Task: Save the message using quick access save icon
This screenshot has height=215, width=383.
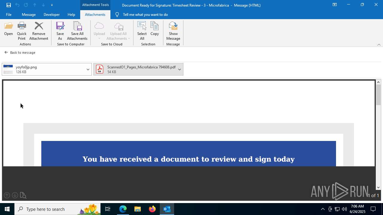Action: click(9, 5)
